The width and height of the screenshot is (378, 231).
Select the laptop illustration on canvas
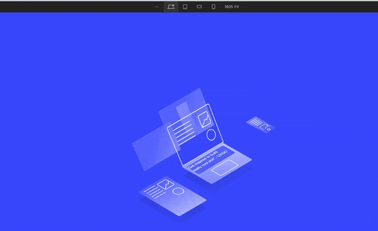209,144
